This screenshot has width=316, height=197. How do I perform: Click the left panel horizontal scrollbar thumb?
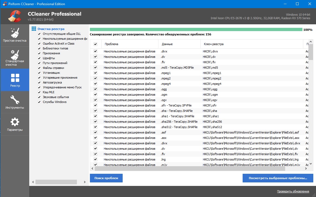point(56,182)
